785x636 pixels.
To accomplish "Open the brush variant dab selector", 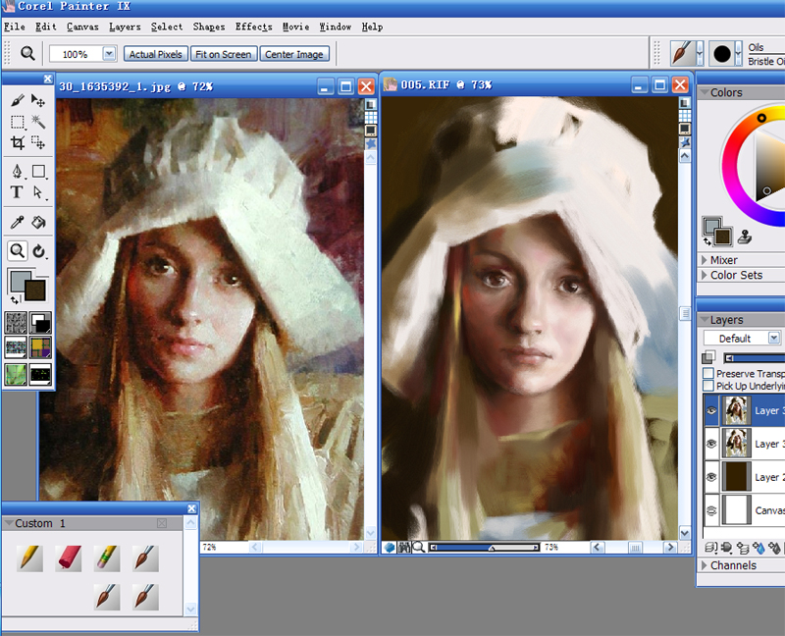I will [725, 53].
